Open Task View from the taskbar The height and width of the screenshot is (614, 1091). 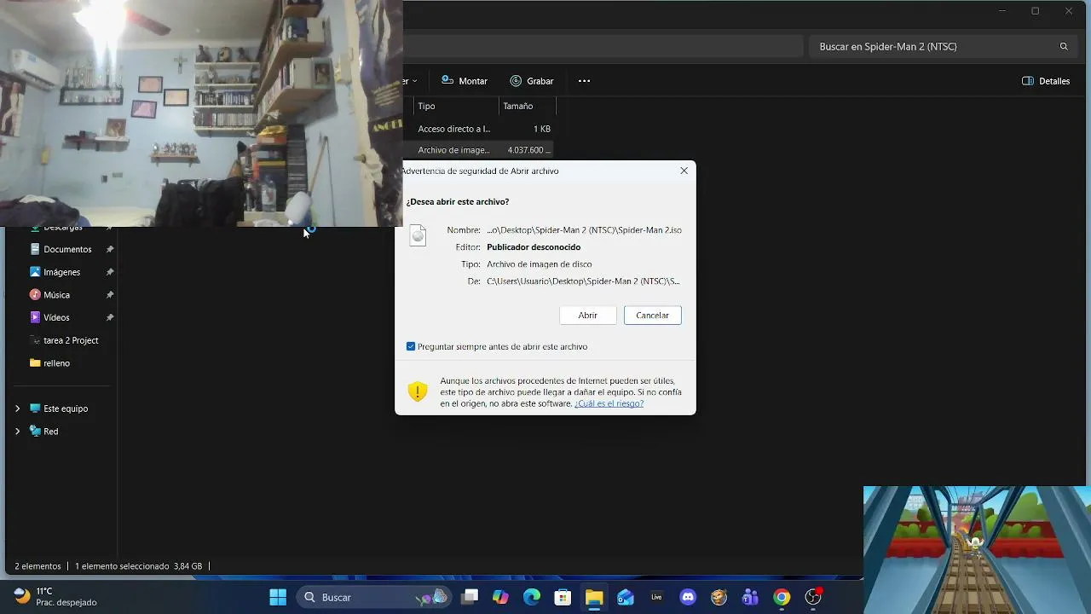[x=470, y=597]
